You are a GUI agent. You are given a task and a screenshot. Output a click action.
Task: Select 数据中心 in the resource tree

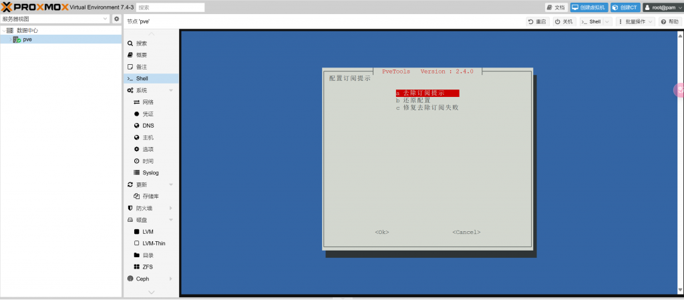[27, 31]
